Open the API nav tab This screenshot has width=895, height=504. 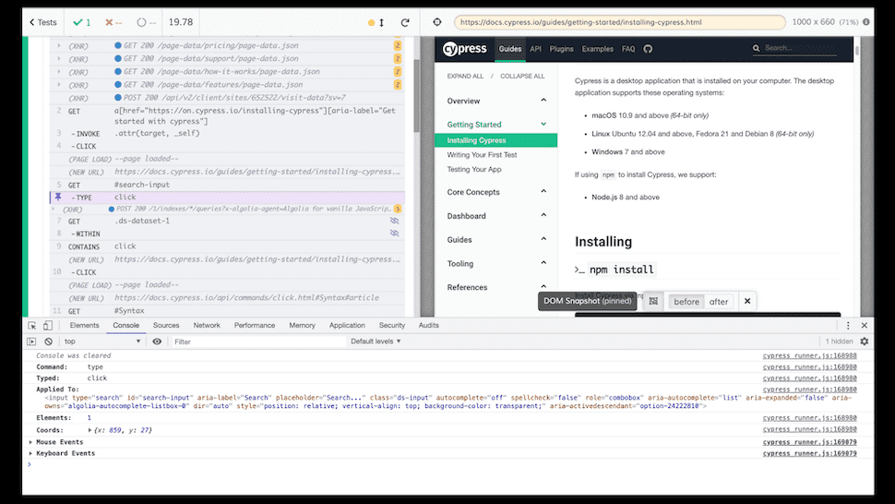click(x=535, y=49)
